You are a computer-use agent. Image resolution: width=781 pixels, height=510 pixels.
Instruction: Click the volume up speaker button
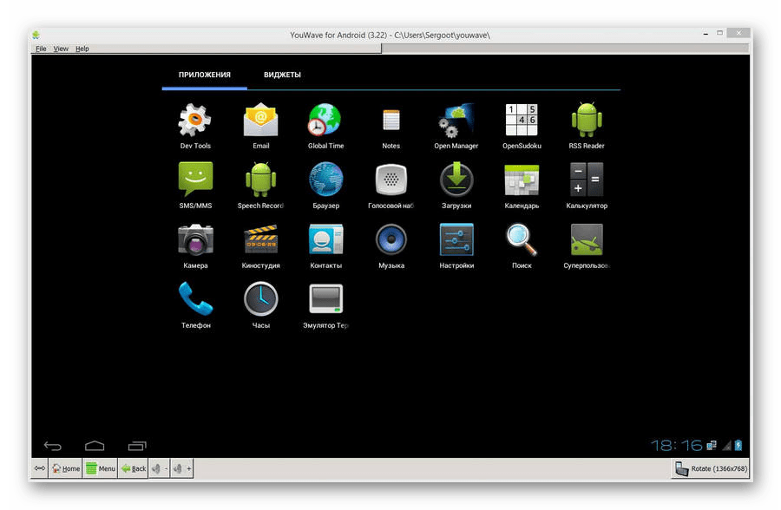point(181,468)
